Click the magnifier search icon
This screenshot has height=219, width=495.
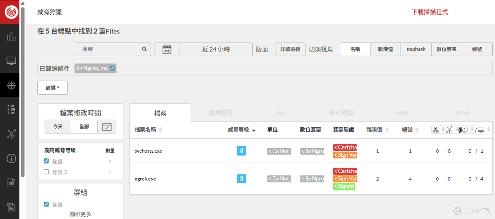tap(144, 49)
